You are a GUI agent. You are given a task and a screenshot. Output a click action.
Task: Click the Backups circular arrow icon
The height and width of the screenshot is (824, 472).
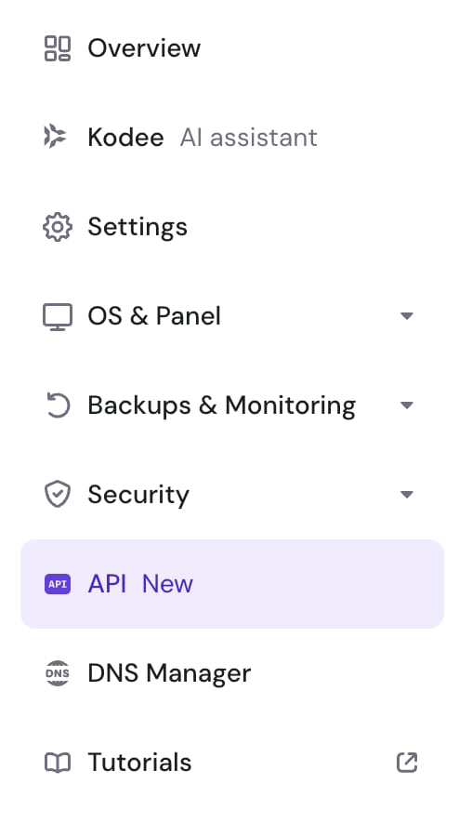click(58, 405)
